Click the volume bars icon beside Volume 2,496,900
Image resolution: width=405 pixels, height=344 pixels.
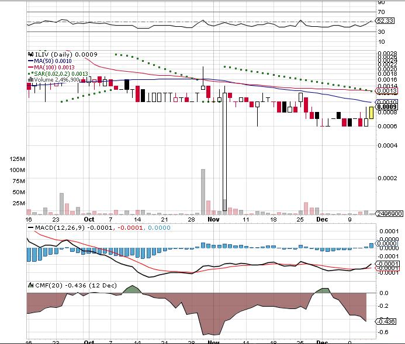point(30,80)
